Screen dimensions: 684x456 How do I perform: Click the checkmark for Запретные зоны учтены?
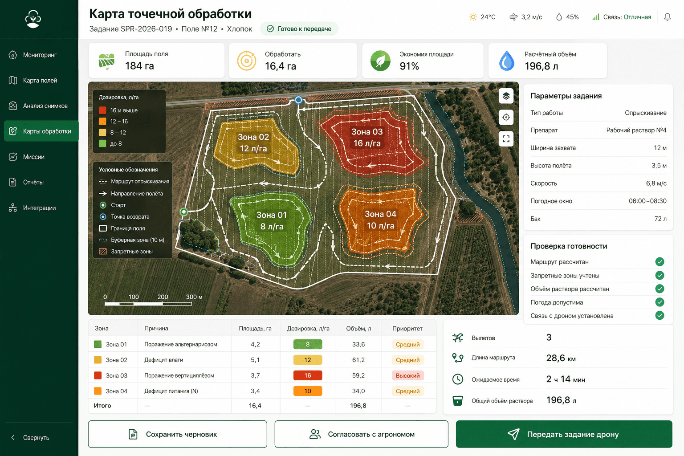pyautogui.click(x=660, y=275)
